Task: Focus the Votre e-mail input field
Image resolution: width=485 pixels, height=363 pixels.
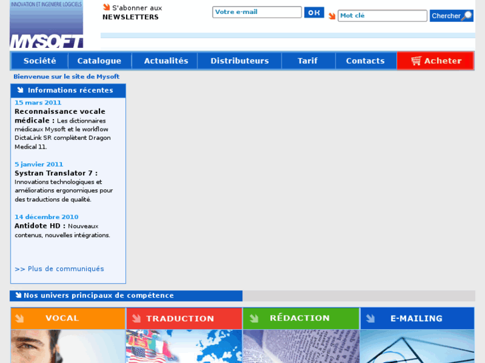Action: click(257, 12)
